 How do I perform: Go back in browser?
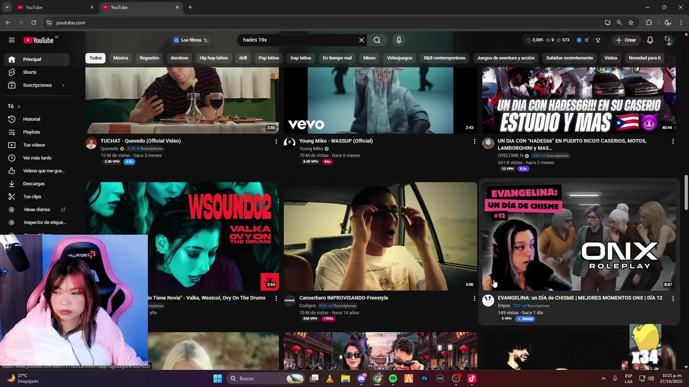pyautogui.click(x=8, y=23)
